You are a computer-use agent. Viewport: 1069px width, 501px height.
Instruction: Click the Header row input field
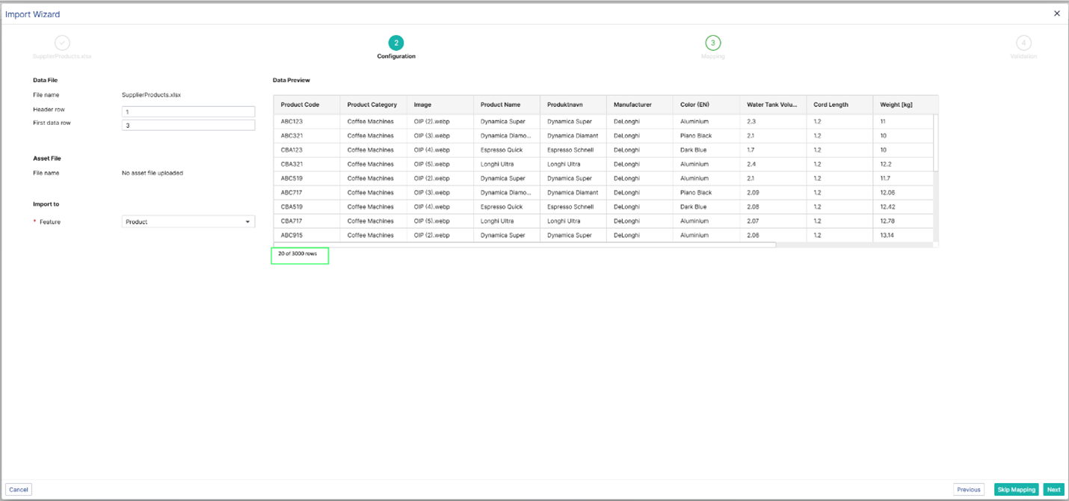pos(188,111)
